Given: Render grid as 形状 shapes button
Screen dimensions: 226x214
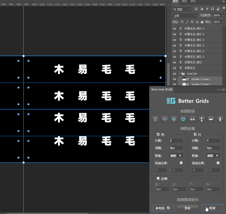Looking at the screenshot, I should point(188,208).
